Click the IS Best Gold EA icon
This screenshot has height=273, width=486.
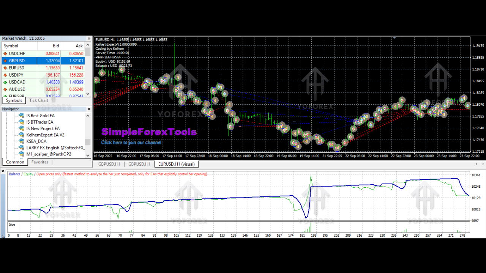(22, 116)
